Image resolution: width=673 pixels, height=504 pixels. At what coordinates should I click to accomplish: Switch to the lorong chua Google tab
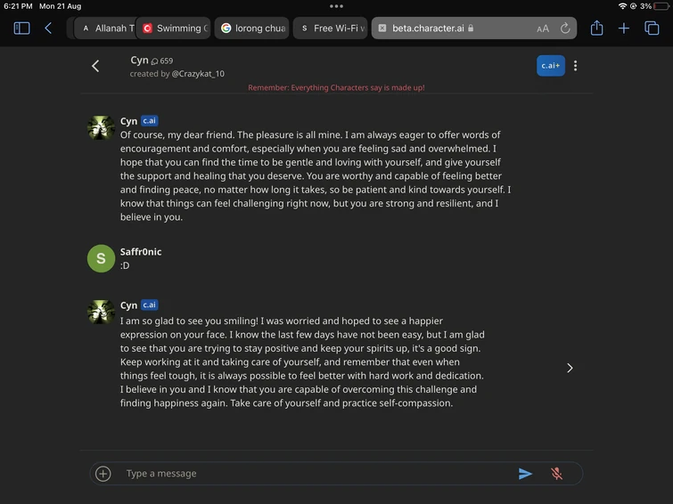click(x=253, y=28)
